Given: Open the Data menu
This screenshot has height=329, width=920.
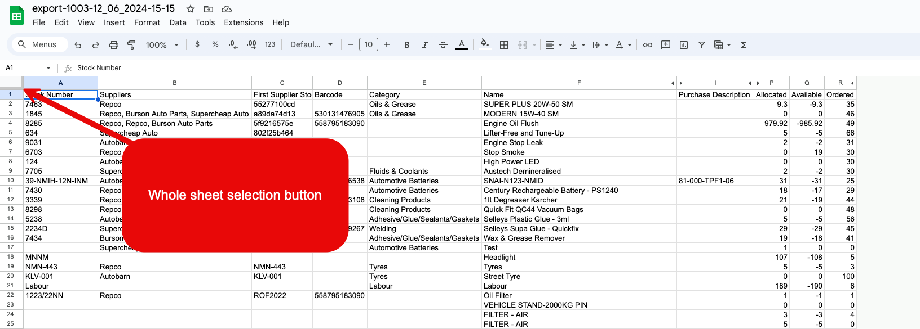Looking at the screenshot, I should tap(178, 22).
